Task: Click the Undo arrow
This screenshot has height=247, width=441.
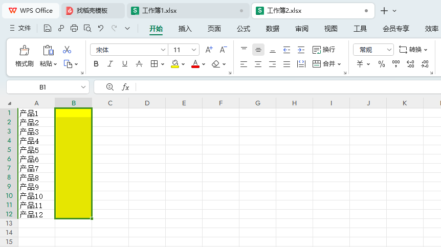Action: tap(101, 28)
